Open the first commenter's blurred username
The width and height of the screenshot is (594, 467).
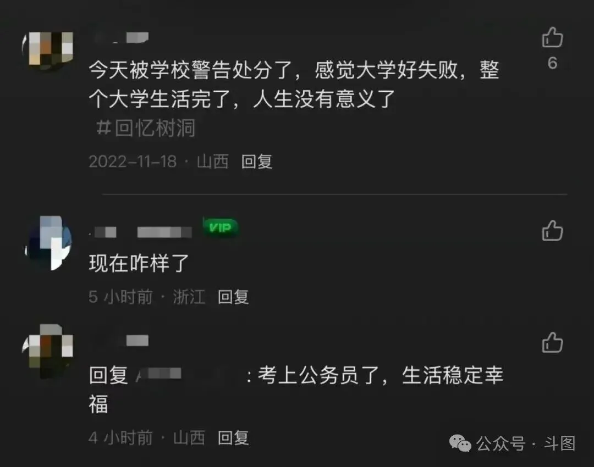[122, 37]
